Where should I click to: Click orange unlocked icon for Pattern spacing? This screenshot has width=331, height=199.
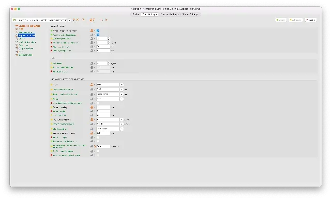click(x=92, y=108)
